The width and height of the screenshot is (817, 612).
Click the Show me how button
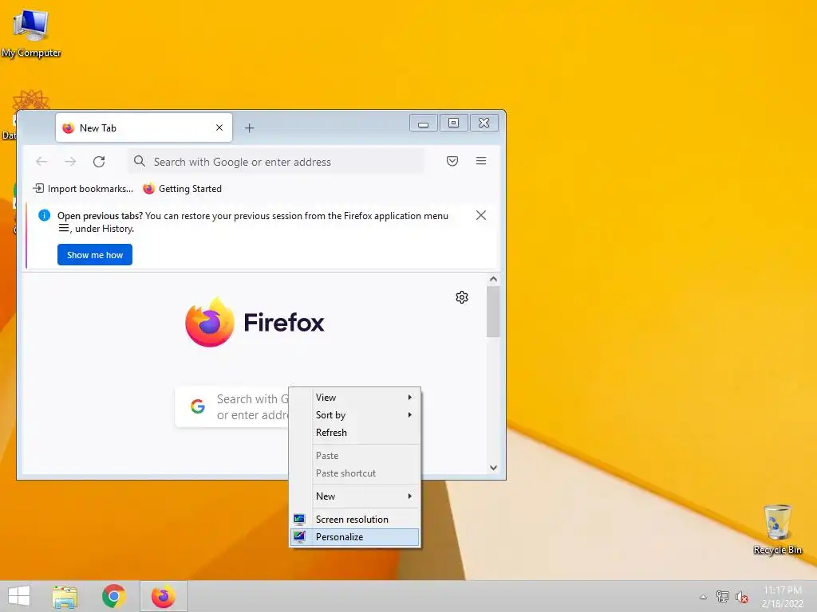point(95,254)
